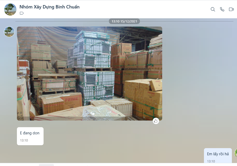Click an empty area of the chat header bar
The image size is (237, 166).
coord(143,9)
